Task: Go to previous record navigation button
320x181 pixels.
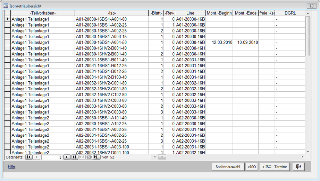Action: click(x=36, y=157)
